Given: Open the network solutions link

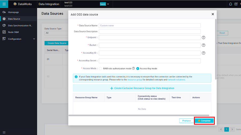Looking at the screenshot, I should [x=176, y=80].
